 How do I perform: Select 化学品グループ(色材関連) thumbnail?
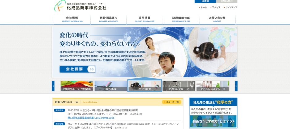(77, 86)
